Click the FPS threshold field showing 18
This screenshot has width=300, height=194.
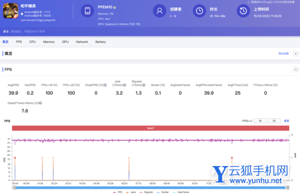pos(260,121)
